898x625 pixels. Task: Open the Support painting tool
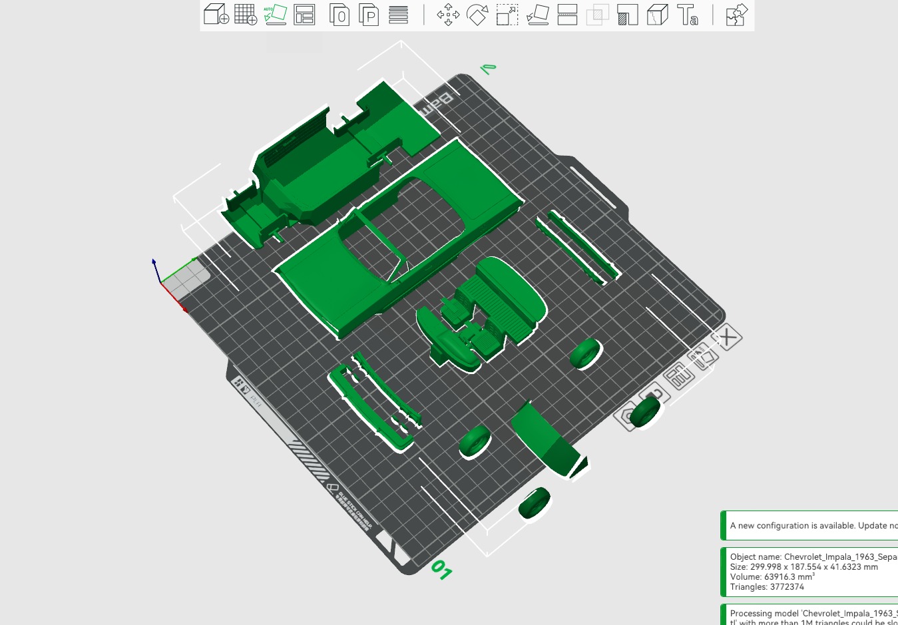(x=627, y=15)
